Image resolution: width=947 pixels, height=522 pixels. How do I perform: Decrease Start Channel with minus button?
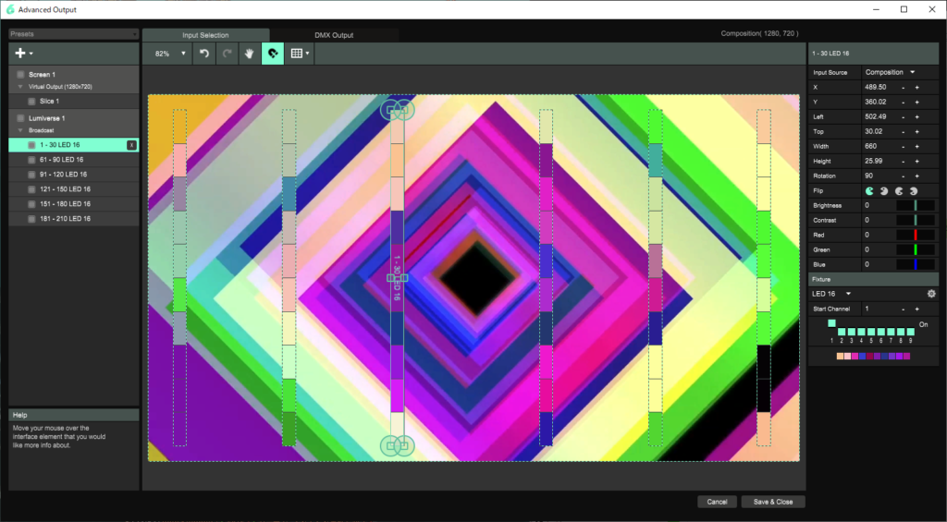(904, 309)
